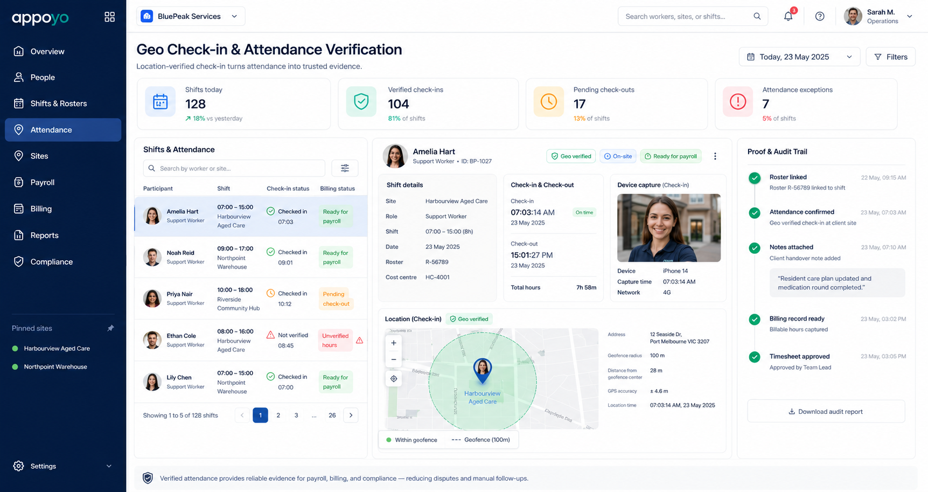
Task: Recenter the map with the locate icon
Action: click(x=394, y=379)
